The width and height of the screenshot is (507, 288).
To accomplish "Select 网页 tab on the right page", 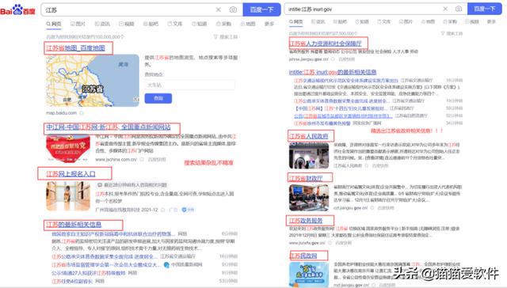I will (295, 21).
